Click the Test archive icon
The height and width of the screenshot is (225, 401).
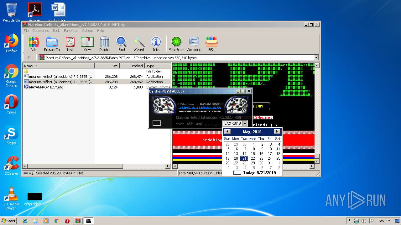click(70, 44)
